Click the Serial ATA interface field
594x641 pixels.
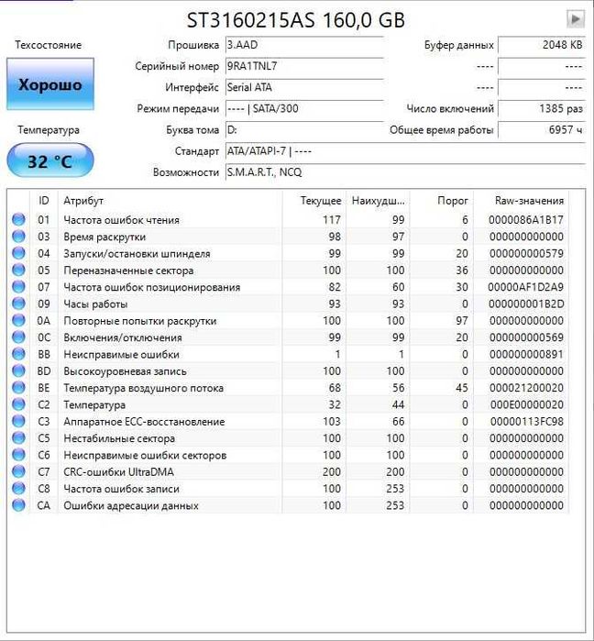[302, 87]
